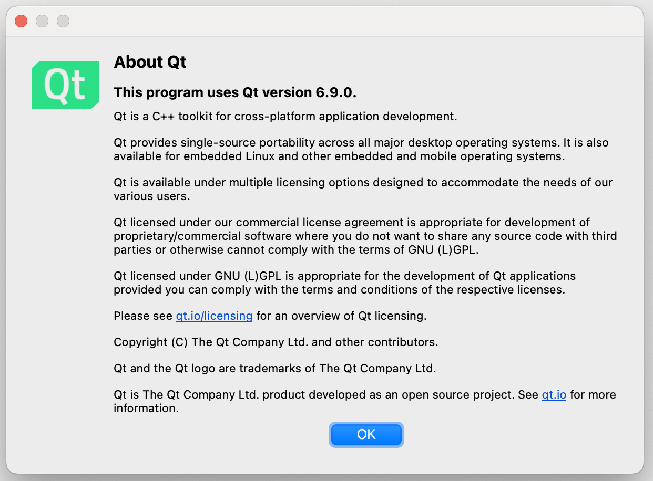
Task: Click the green Qt logo
Action: [66, 85]
